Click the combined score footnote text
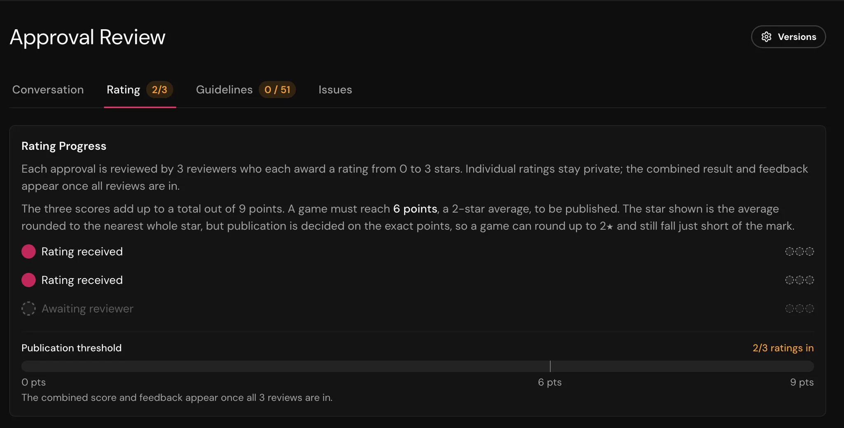Image resolution: width=844 pixels, height=428 pixels. coord(177,398)
